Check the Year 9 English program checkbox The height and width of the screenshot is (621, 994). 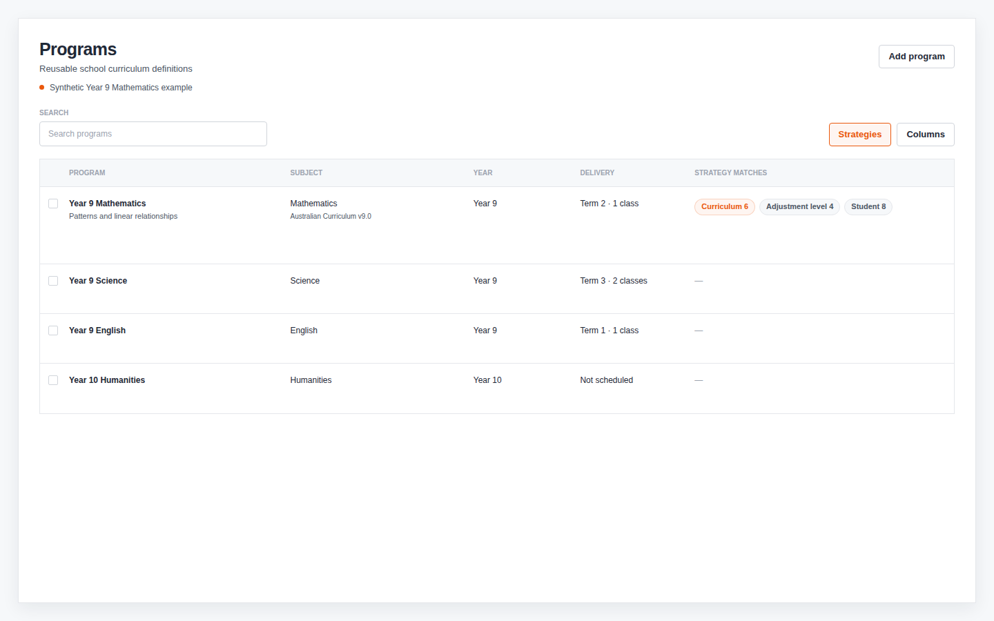[x=53, y=331]
